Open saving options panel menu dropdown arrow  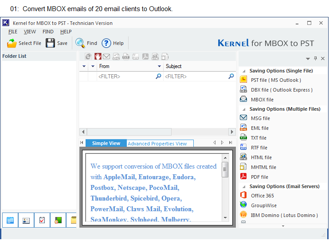click(308, 59)
